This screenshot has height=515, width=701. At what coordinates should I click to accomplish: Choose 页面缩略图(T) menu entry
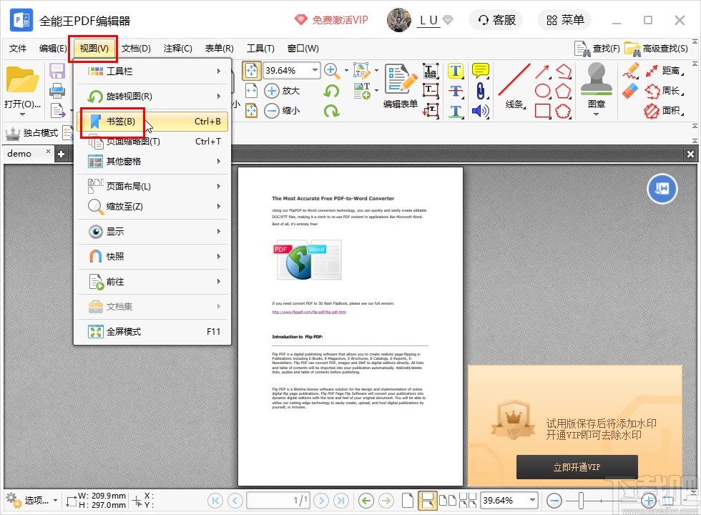coord(152,142)
